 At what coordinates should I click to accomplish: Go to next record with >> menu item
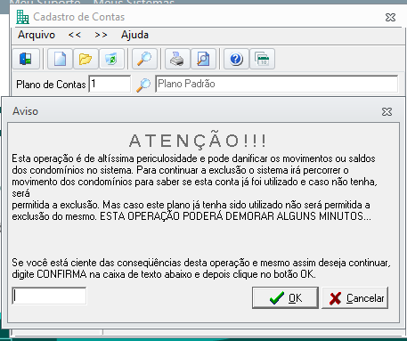click(101, 35)
